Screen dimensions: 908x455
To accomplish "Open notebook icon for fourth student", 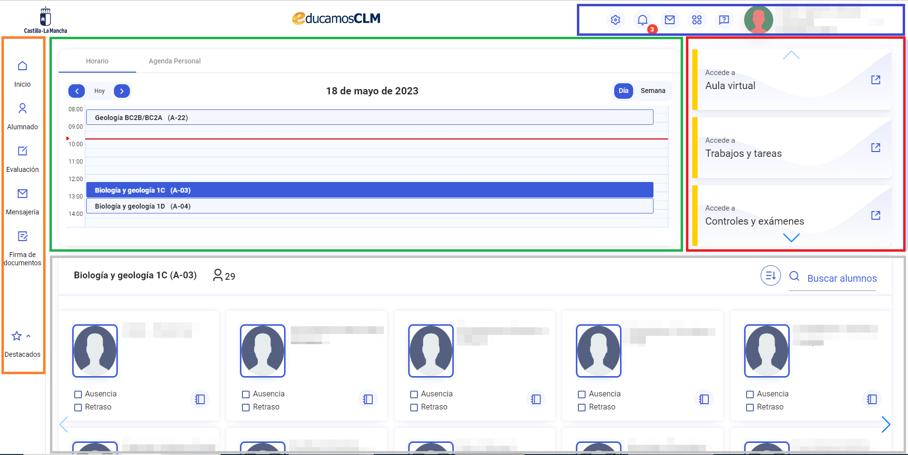I will coord(704,399).
